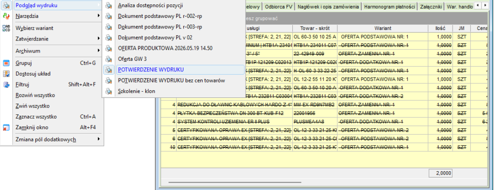
Task: Click the Podgląd wydruku printer preview icon
Action: coord(6,5)
